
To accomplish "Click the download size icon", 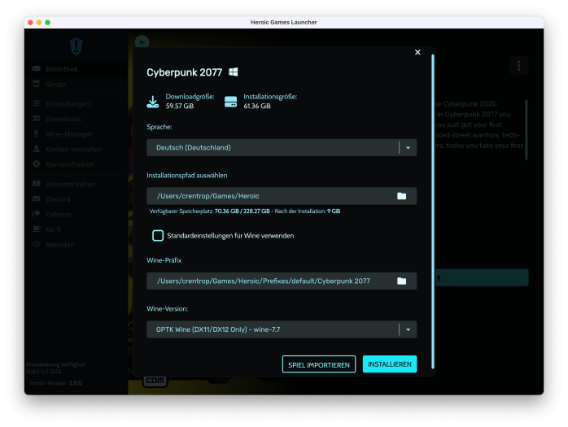I will click(x=152, y=102).
